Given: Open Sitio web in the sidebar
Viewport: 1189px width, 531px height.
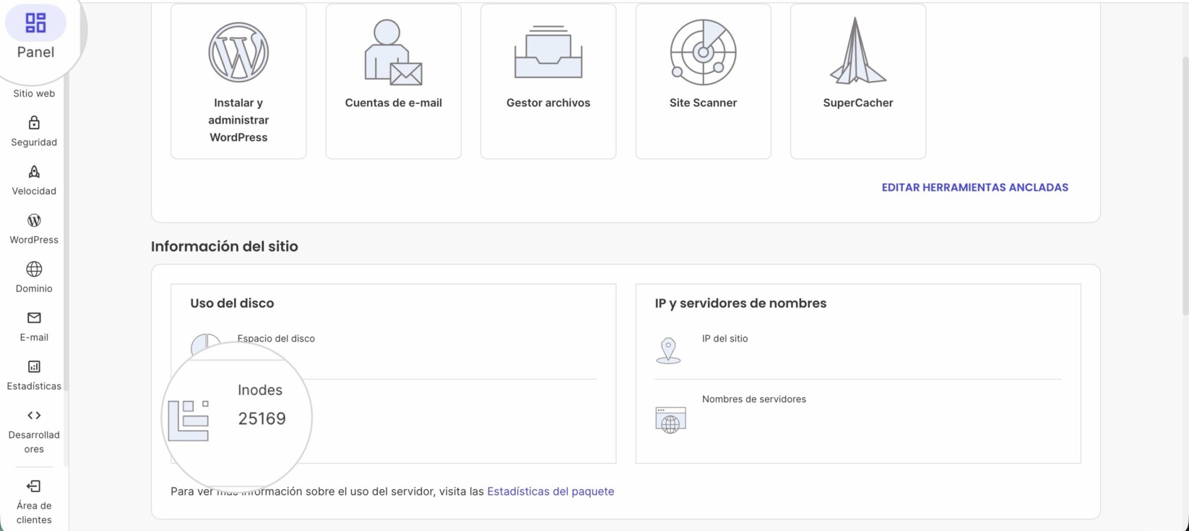Looking at the screenshot, I should coord(34,93).
